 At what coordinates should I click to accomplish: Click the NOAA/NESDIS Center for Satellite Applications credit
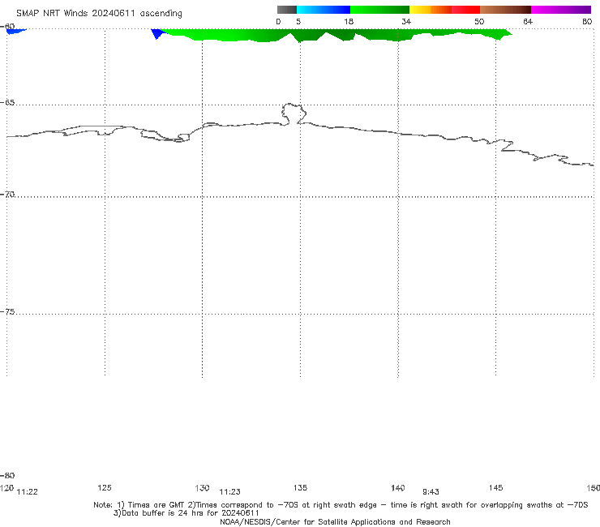(x=335, y=522)
